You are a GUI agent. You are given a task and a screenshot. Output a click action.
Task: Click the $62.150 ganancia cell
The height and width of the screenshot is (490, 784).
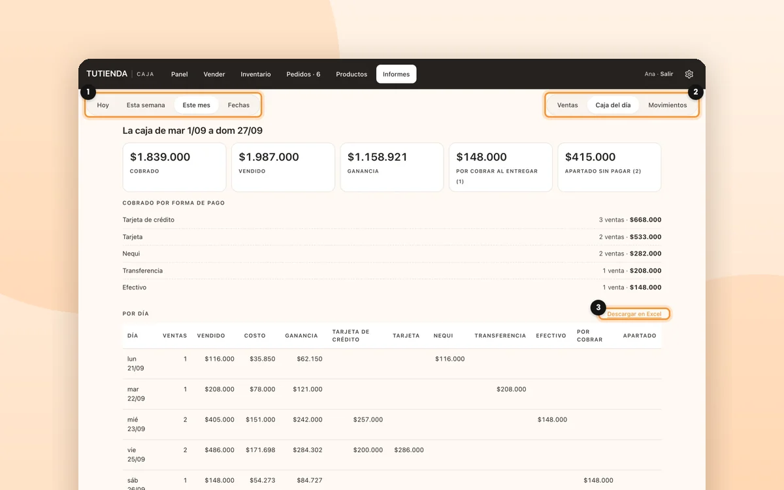coord(310,359)
